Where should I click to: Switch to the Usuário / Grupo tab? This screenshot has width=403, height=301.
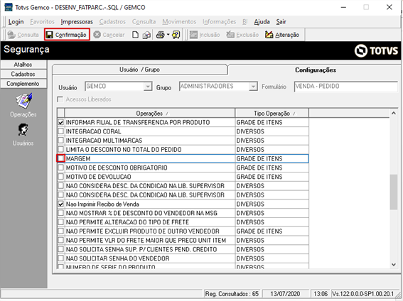139,70
